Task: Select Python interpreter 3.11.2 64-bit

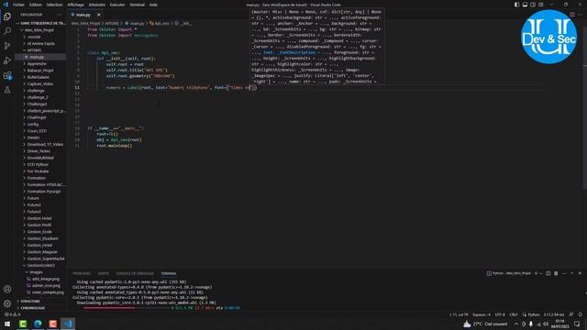Action: [x=554, y=314]
